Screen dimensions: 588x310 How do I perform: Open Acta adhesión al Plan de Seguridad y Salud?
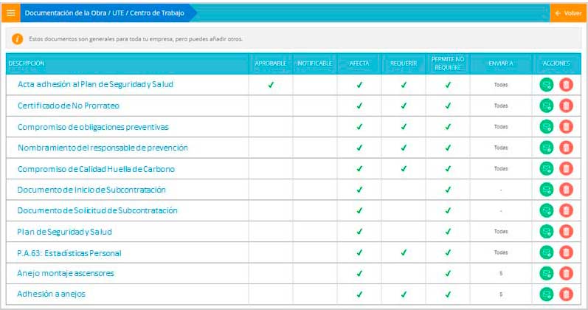tap(95, 84)
